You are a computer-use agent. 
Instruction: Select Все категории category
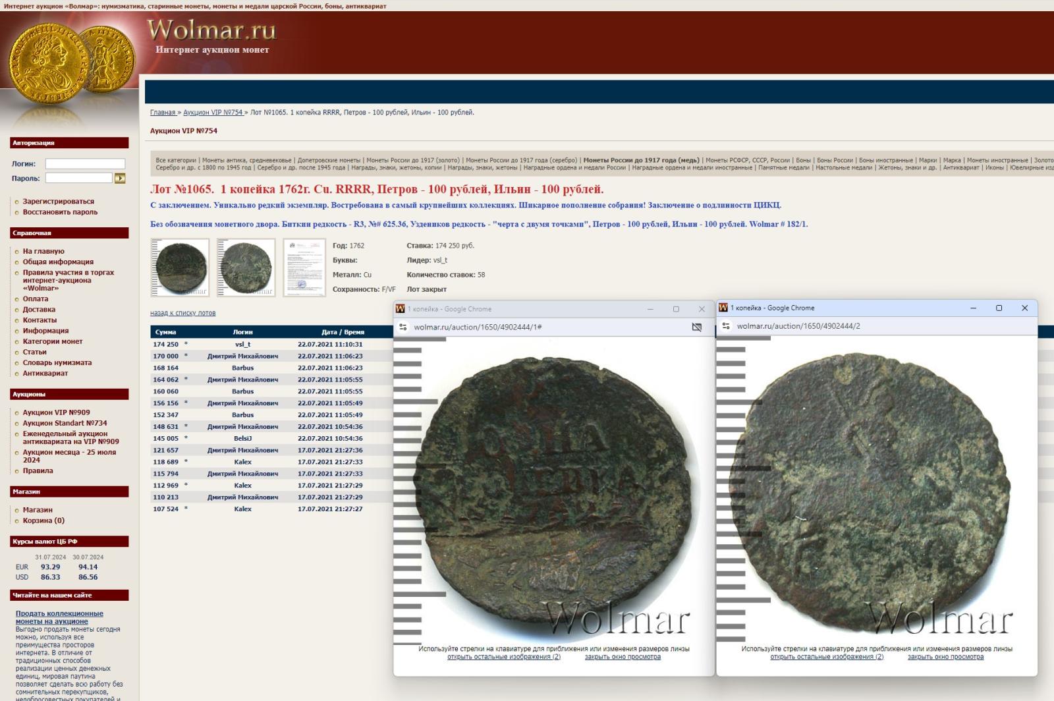[176, 160]
